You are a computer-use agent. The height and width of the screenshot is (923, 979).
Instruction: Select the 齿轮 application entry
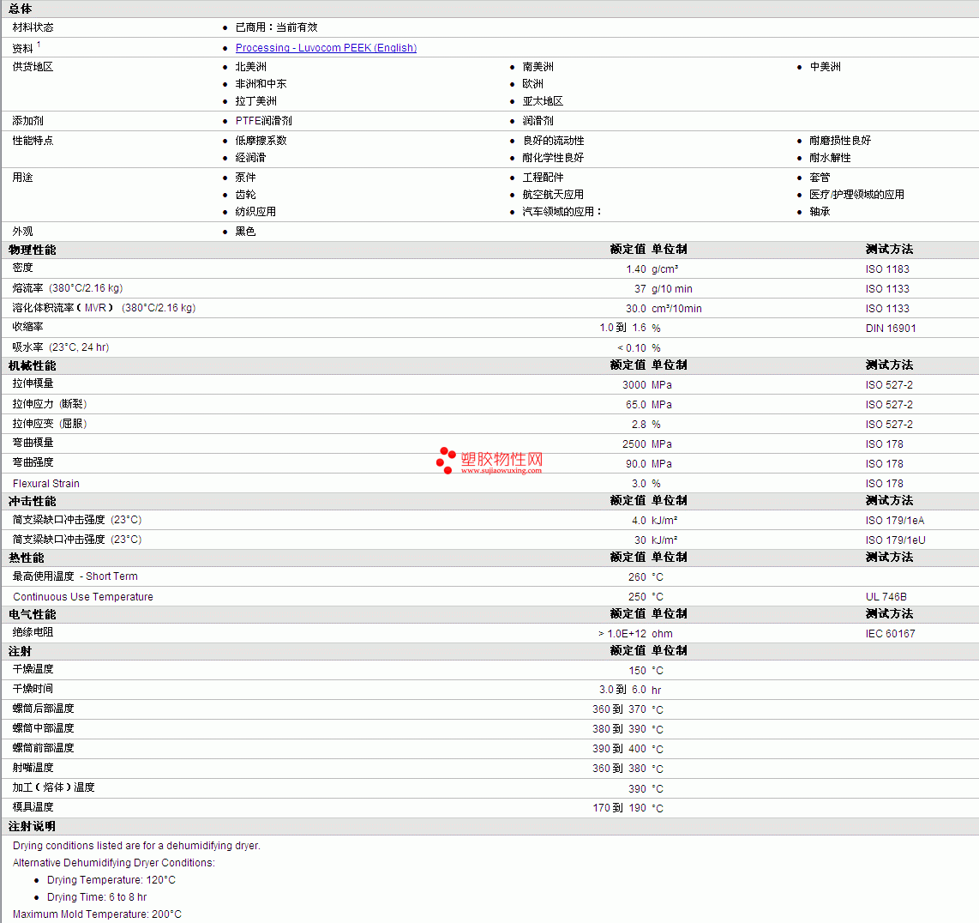pos(246,195)
